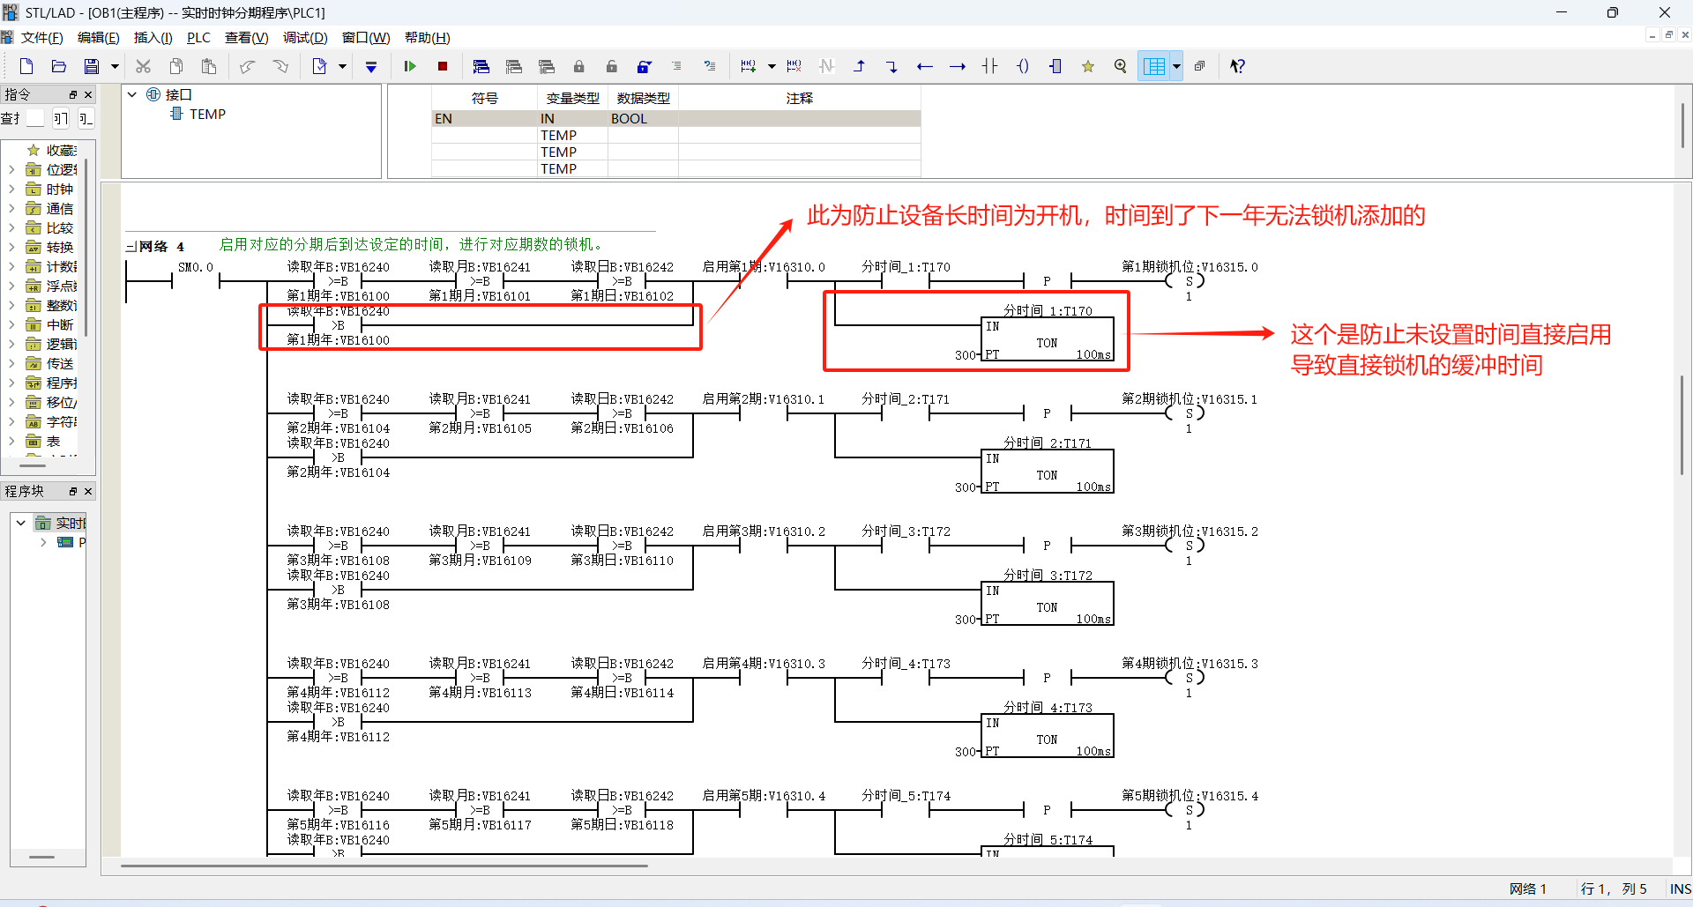Image resolution: width=1693 pixels, height=907 pixels.
Task: Click the 符号 column header
Action: [484, 98]
